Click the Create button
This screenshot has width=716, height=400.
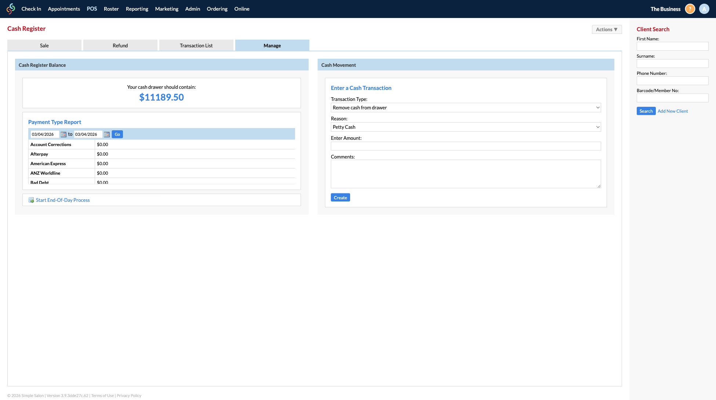(x=340, y=197)
